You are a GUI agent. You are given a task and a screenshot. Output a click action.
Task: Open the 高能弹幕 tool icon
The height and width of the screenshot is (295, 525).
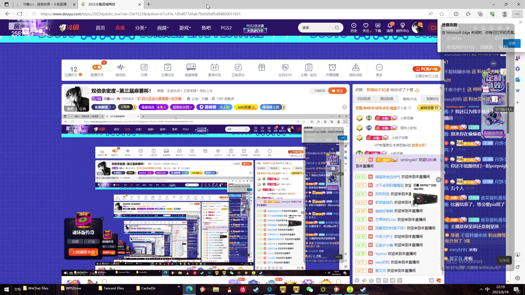pos(191,70)
